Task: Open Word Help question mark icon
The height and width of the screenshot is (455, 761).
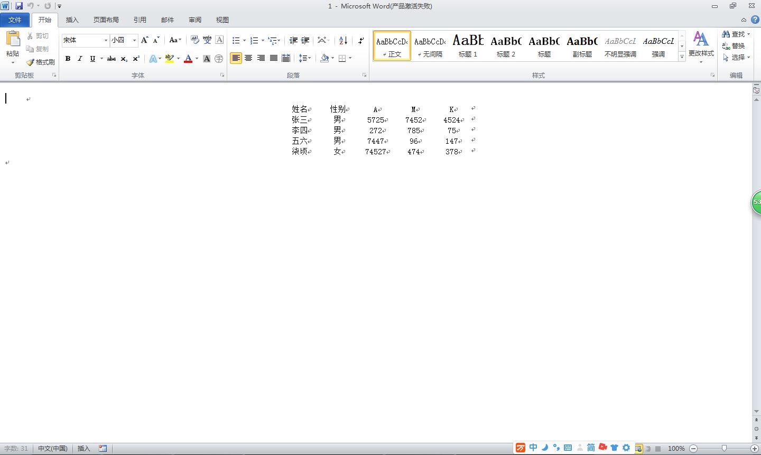Action: 755,20
